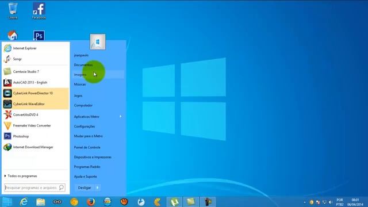Viewport: 368px width, 207px height.
Task: Open CyberLink WaveEditor entry
Action: [36, 104]
